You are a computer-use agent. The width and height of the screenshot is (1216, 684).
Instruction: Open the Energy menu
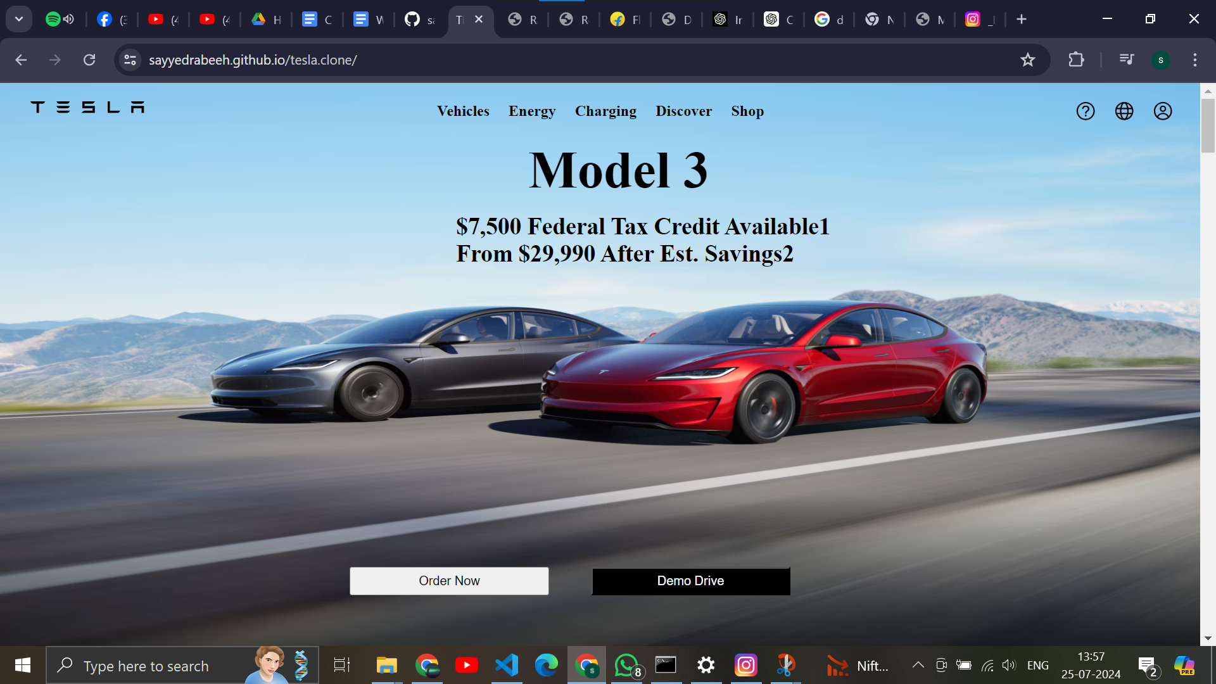pyautogui.click(x=532, y=111)
